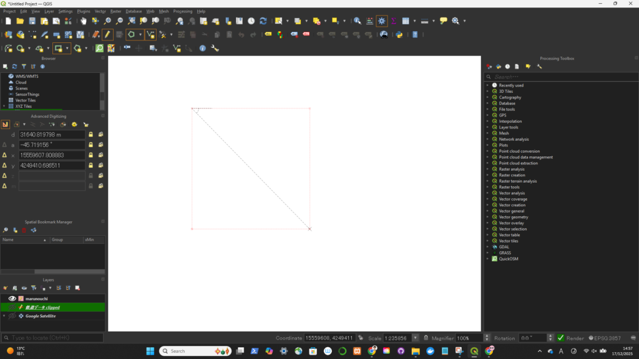The image size is (639, 359).
Task: Show the Google Satellite layer
Action: tap(11, 316)
